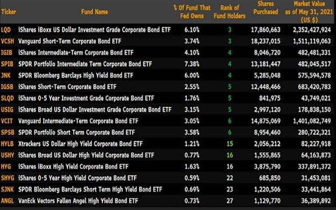Select the % Of Fund That Fed Owns header
The width and height of the screenshot is (336, 210).
point(192,12)
